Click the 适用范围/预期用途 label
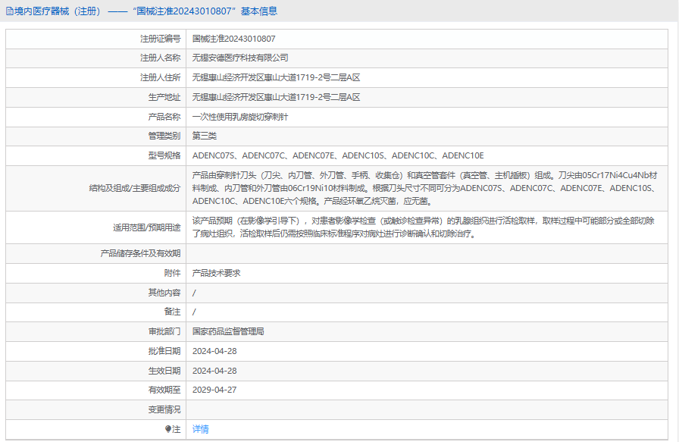The width and height of the screenshot is (679, 442). (x=147, y=227)
